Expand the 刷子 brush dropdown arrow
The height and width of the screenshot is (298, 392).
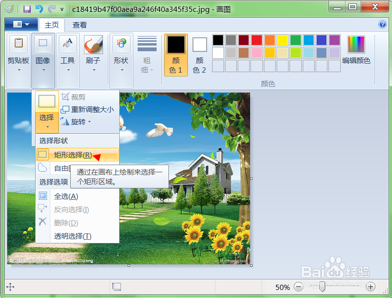(x=94, y=70)
